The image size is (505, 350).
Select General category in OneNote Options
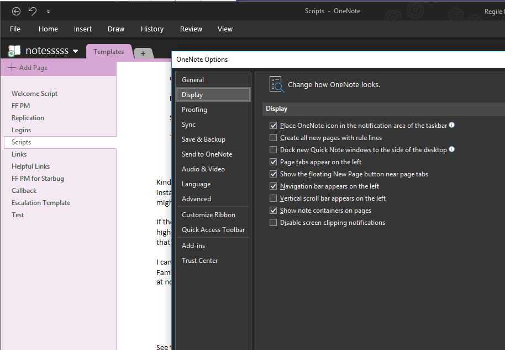tap(213, 80)
